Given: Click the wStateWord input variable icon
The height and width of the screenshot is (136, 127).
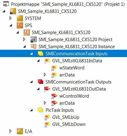Looking at the screenshot, I should [54, 68].
